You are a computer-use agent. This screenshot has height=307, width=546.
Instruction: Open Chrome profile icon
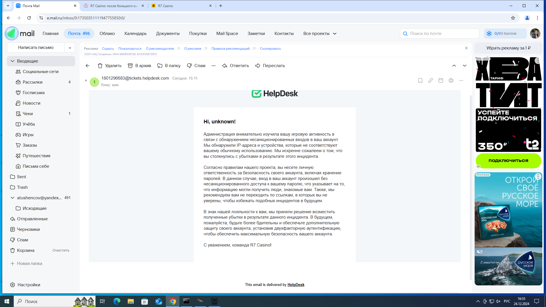[x=527, y=18]
